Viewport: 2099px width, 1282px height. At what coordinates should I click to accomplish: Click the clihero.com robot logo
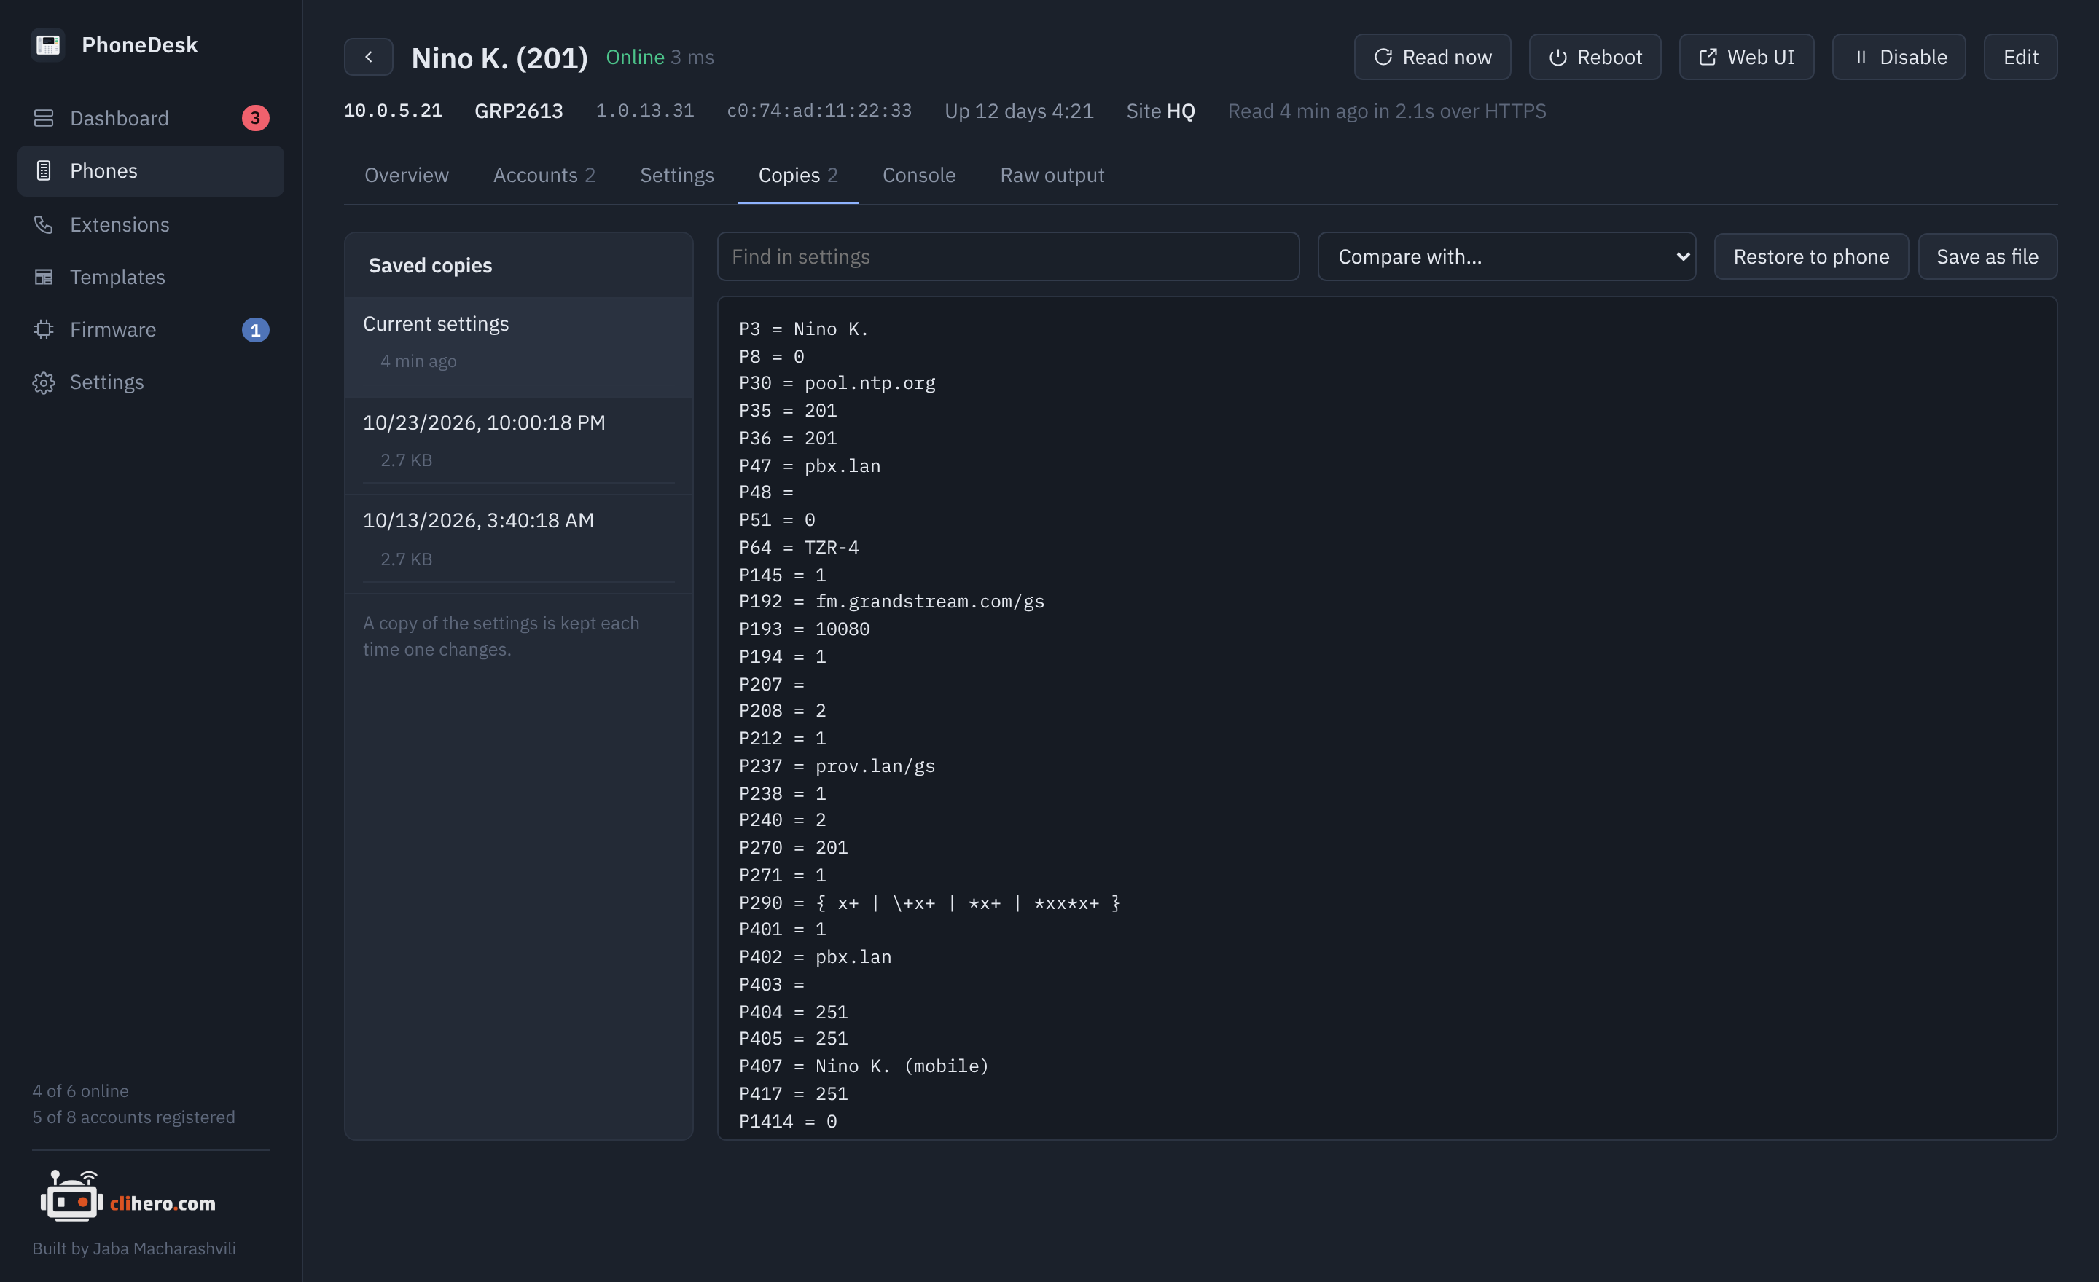click(x=128, y=1196)
